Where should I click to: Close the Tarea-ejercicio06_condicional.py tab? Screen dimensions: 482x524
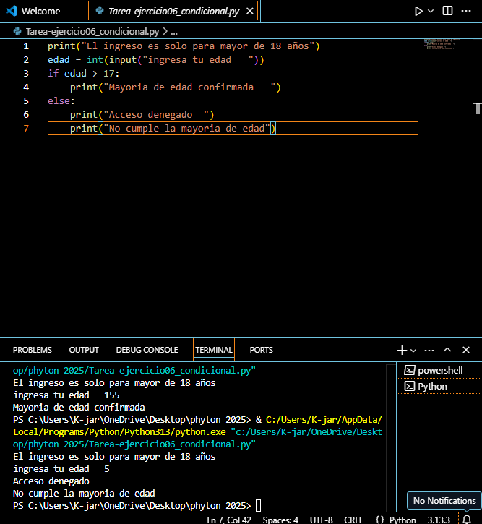[x=250, y=12]
